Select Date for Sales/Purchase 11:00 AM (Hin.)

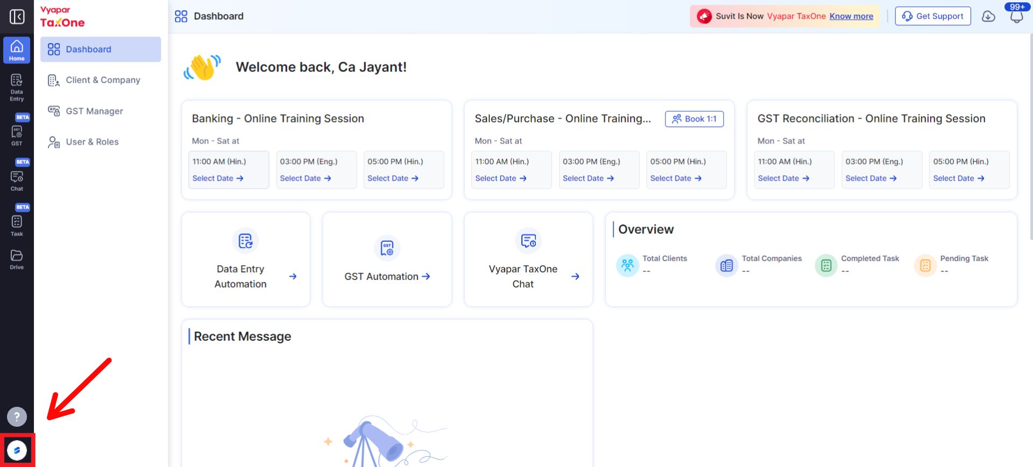pyautogui.click(x=500, y=178)
